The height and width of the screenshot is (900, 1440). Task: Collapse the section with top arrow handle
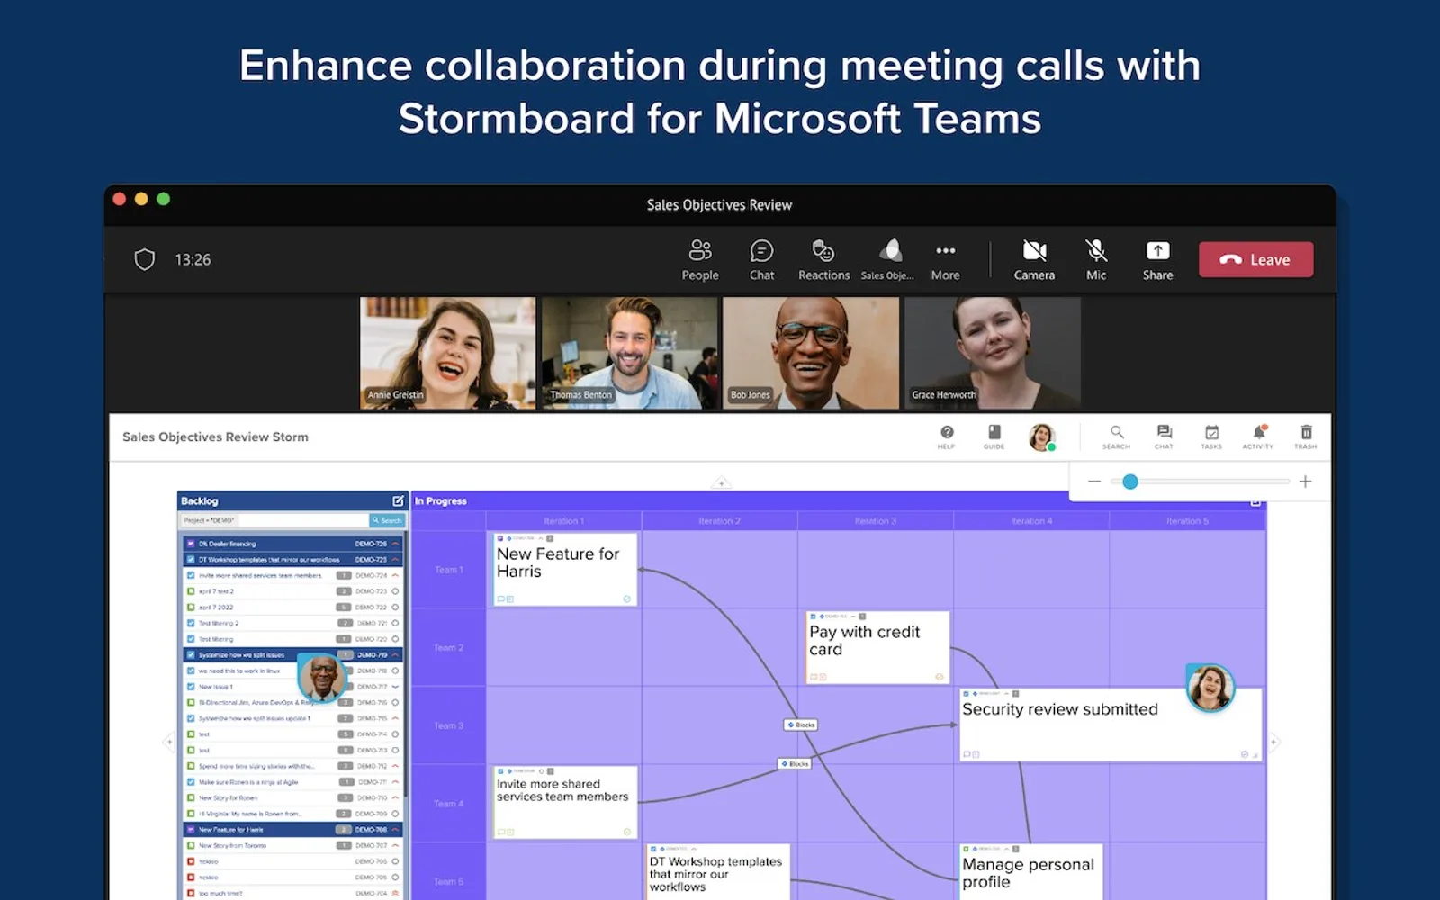pos(721,483)
